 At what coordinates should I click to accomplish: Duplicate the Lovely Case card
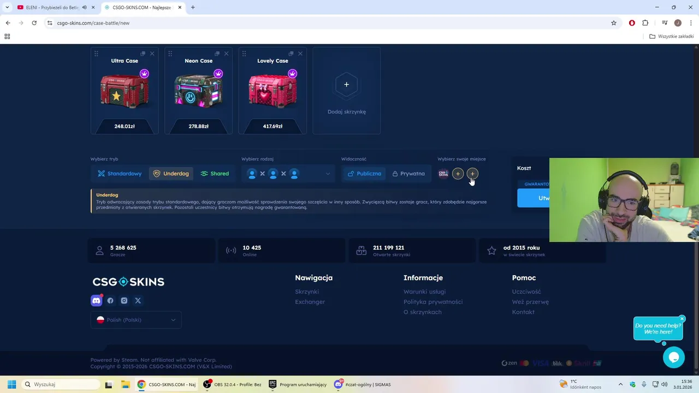coord(291,53)
